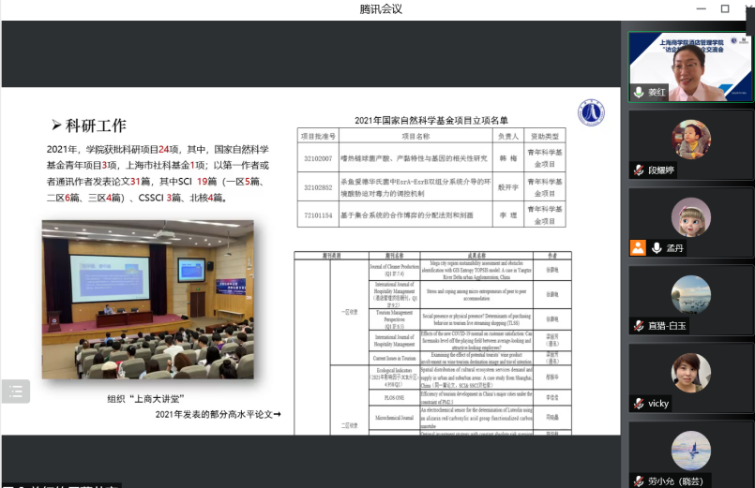
Task: Minimize the 腾讯会议 window
Action: tap(702, 8)
